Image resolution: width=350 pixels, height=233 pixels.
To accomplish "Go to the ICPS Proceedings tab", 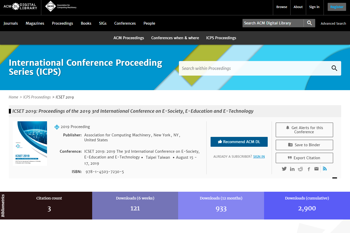I will coord(221,38).
